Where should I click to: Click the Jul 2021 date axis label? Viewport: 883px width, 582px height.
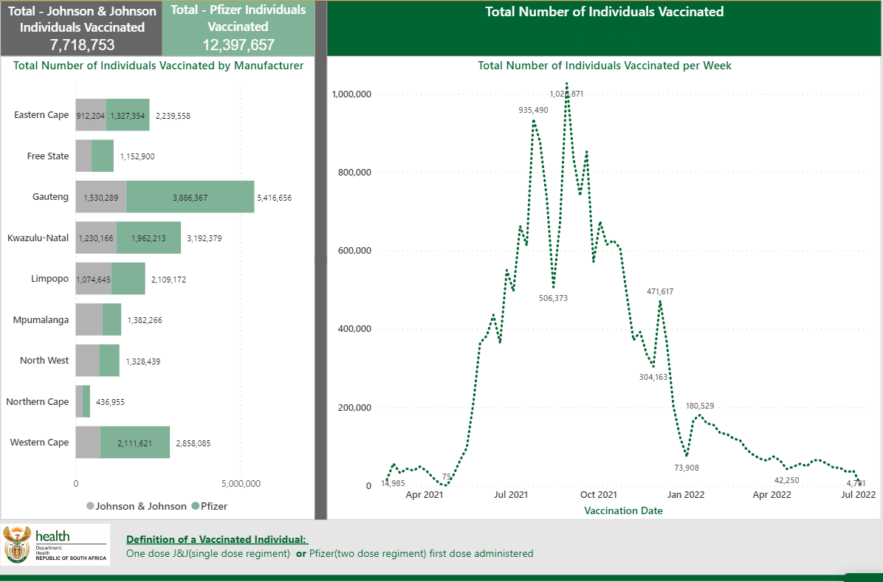511,495
